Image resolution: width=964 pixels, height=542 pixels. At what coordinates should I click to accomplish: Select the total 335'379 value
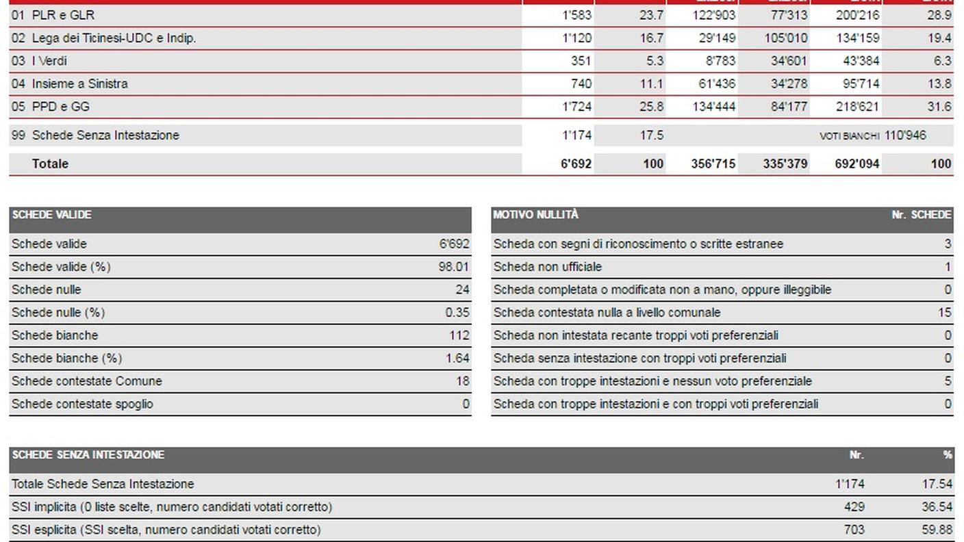tap(785, 164)
